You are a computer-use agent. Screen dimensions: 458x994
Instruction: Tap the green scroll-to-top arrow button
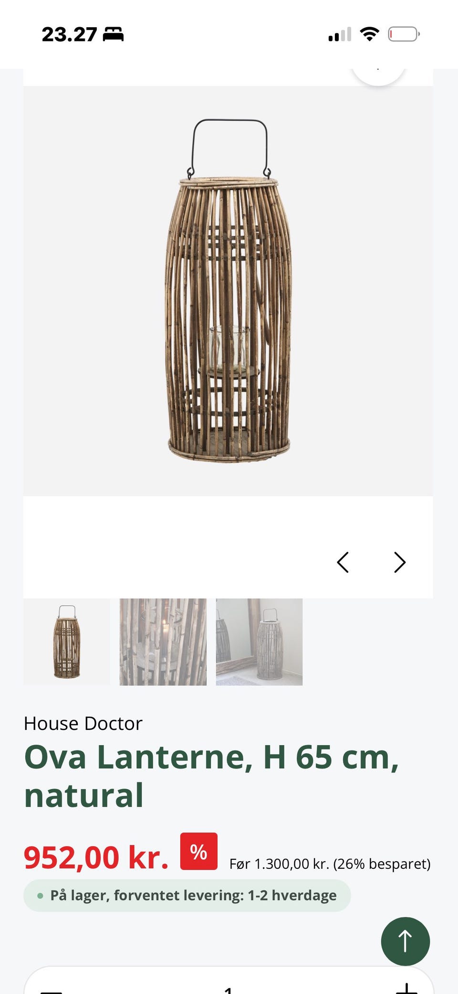(x=405, y=941)
